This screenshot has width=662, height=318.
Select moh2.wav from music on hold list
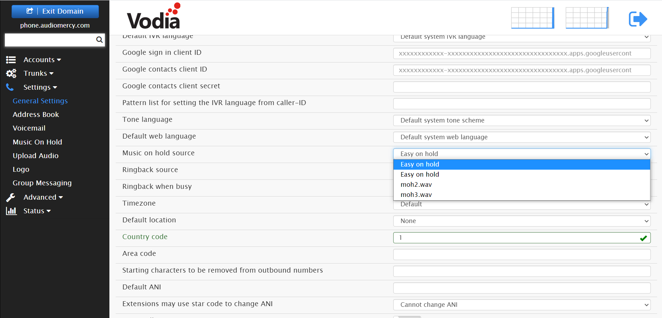(x=416, y=185)
